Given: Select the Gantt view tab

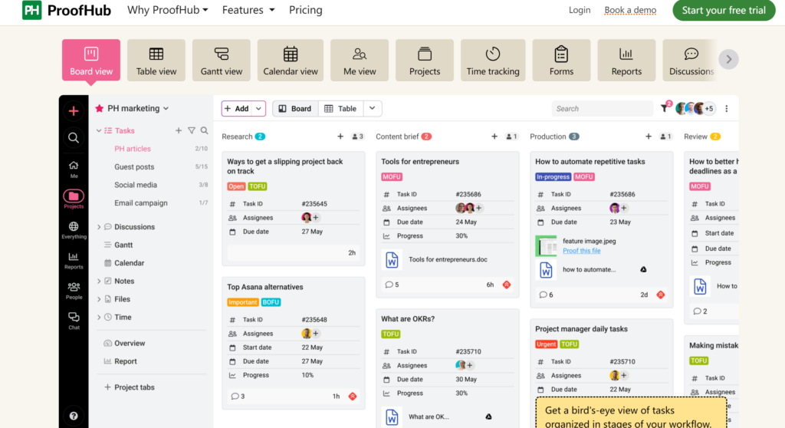Looking at the screenshot, I should [x=222, y=61].
